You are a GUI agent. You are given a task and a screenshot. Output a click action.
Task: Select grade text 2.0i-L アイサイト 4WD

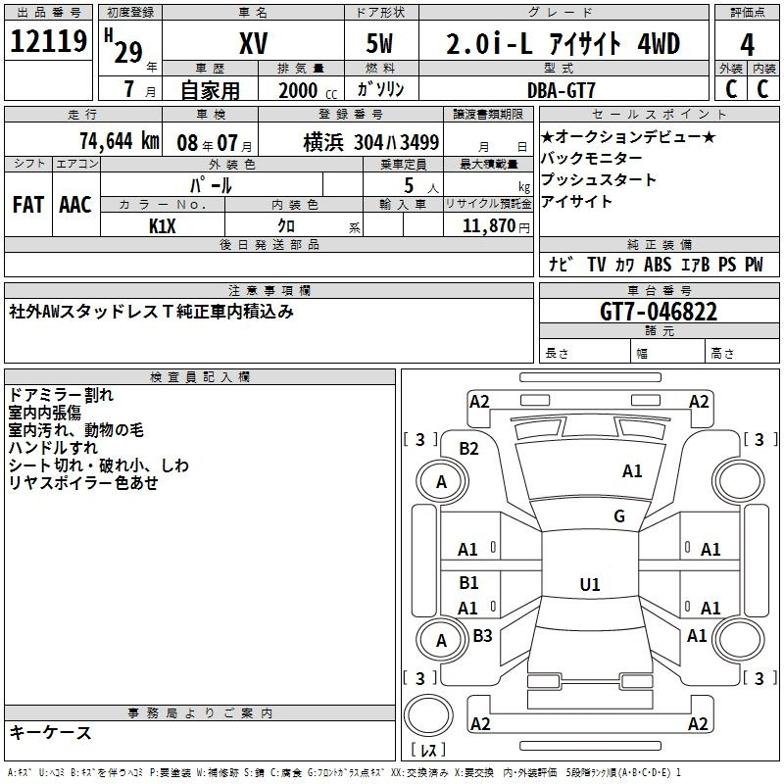click(x=563, y=43)
